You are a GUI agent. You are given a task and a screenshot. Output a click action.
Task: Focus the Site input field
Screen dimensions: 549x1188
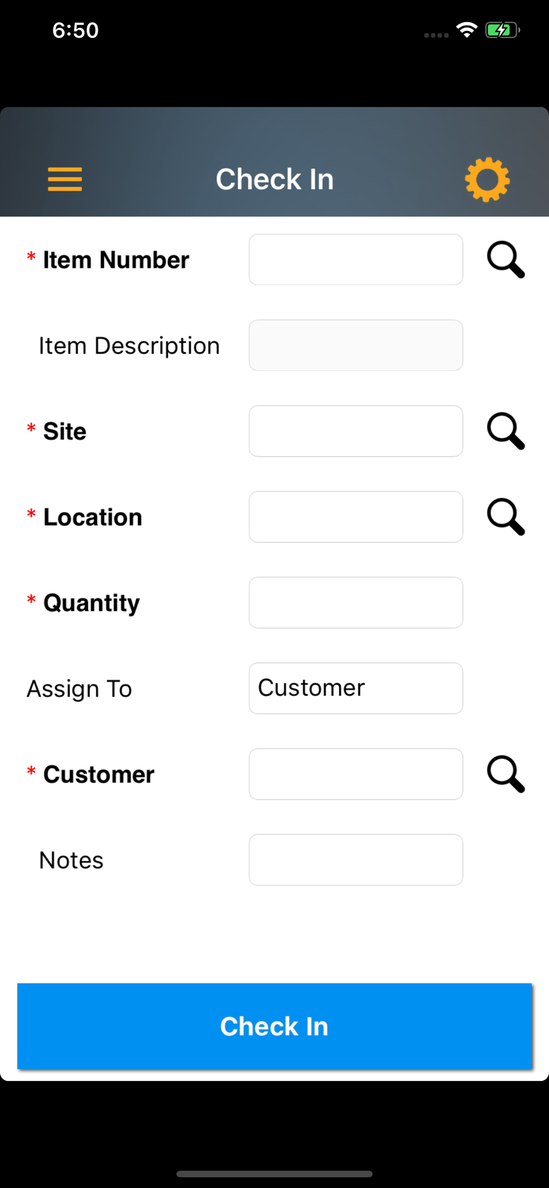356,431
